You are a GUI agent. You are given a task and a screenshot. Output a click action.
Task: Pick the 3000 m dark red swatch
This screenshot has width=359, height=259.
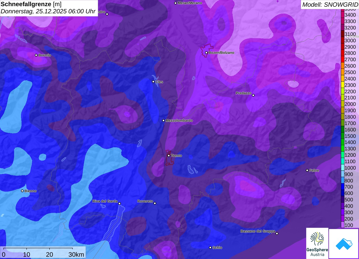click(342, 40)
